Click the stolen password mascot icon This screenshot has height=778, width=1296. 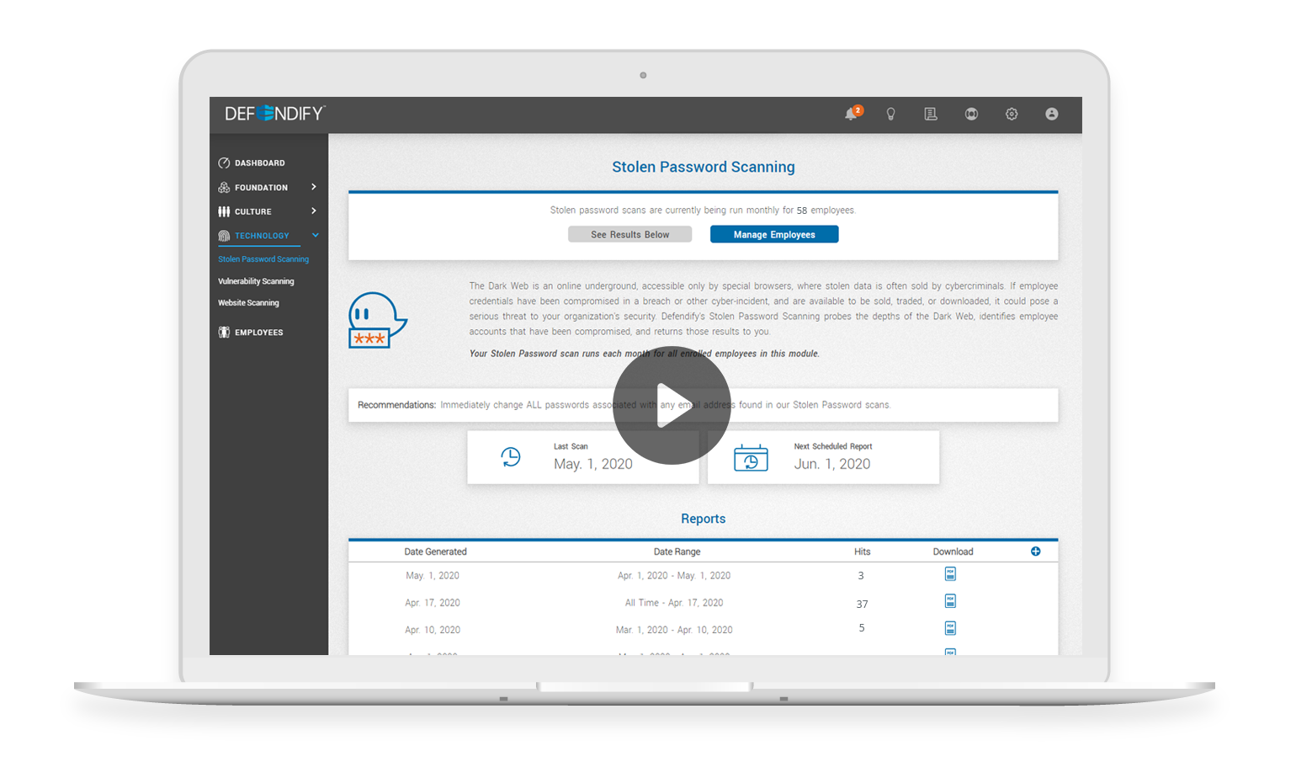point(377,320)
